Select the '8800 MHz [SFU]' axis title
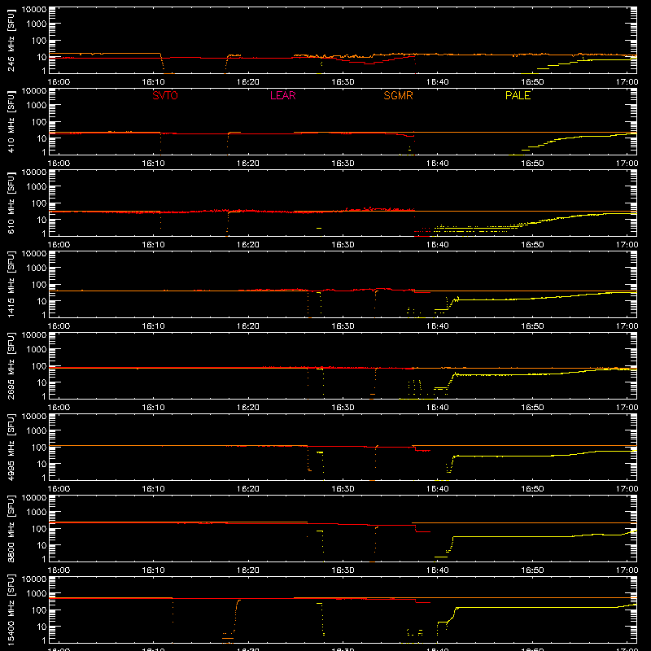Screen dimensions: 651x651 point(11,528)
